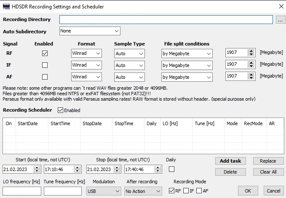The width and height of the screenshot is (286, 198).
Task: Click the Recording Directory text field
Action: click(166, 19)
